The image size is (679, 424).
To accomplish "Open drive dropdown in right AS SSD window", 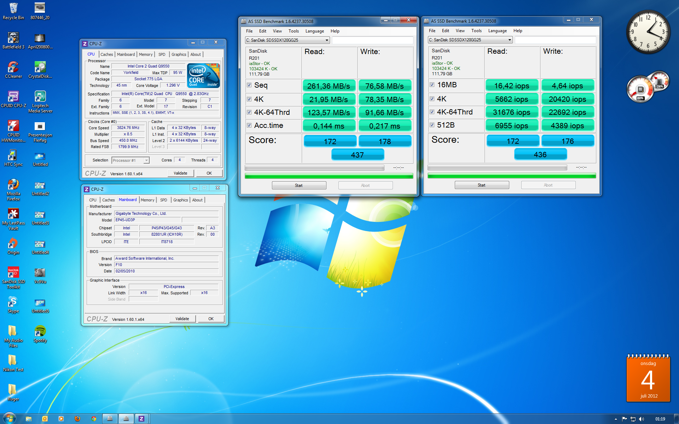I will [x=470, y=40].
